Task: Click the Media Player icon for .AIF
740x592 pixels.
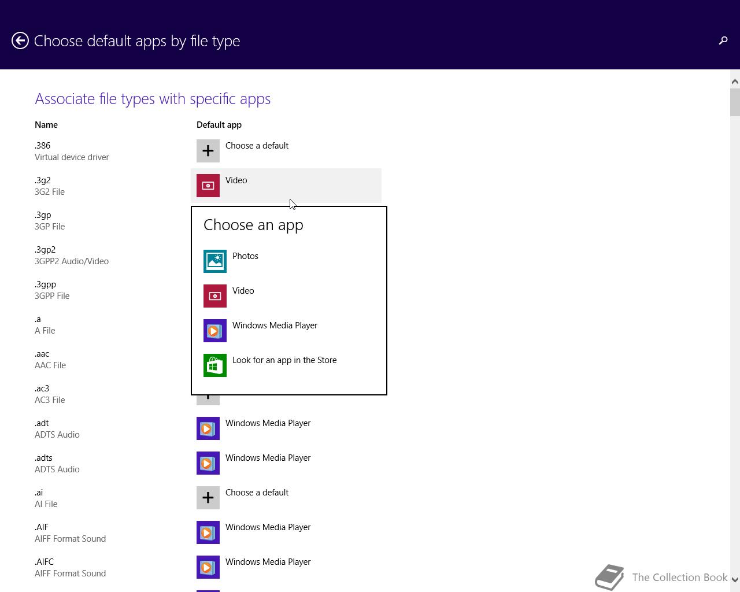Action: [x=208, y=532]
